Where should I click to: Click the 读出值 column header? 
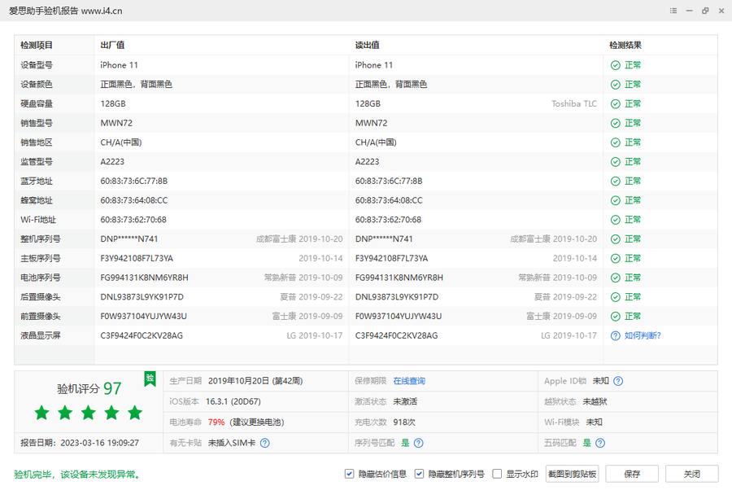(368, 46)
